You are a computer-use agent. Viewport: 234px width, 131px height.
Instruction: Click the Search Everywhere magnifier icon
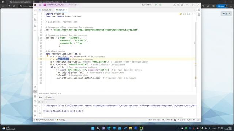178,5
